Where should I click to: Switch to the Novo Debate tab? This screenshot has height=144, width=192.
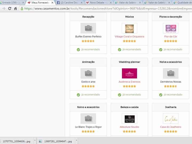pos(99,2)
